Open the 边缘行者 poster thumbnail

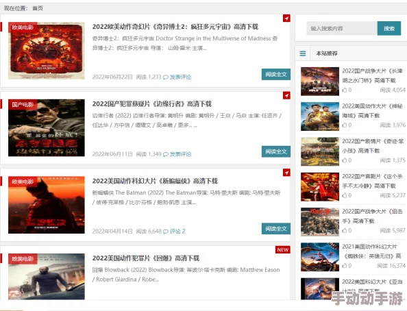pyautogui.click(x=47, y=127)
